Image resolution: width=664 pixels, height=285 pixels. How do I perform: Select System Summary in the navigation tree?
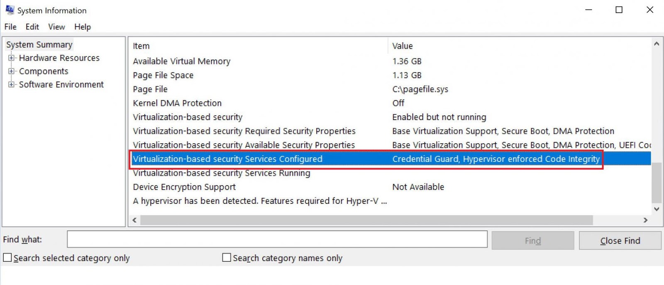click(39, 44)
